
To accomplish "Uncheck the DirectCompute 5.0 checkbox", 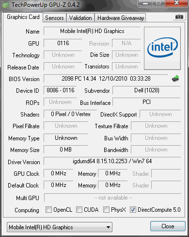I will (133, 210).
